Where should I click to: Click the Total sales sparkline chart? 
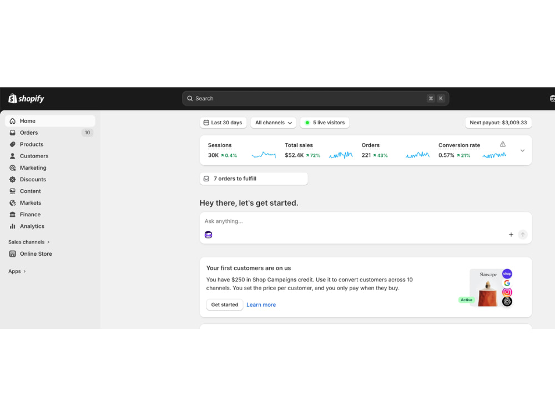[x=341, y=155]
